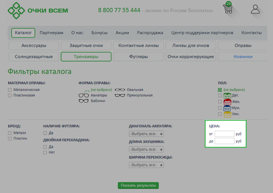
Task: Click the Жен. gender face icon
Action: (227, 102)
